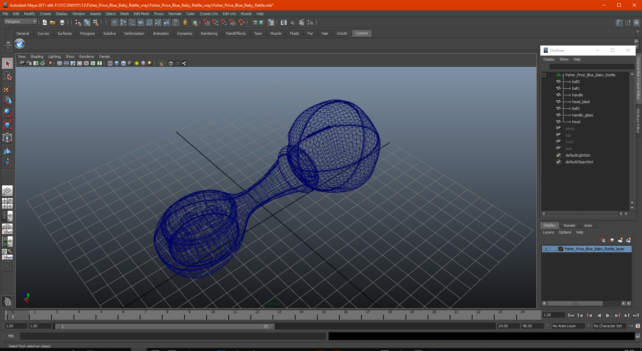Switch to single perspective view layout

tap(7, 191)
